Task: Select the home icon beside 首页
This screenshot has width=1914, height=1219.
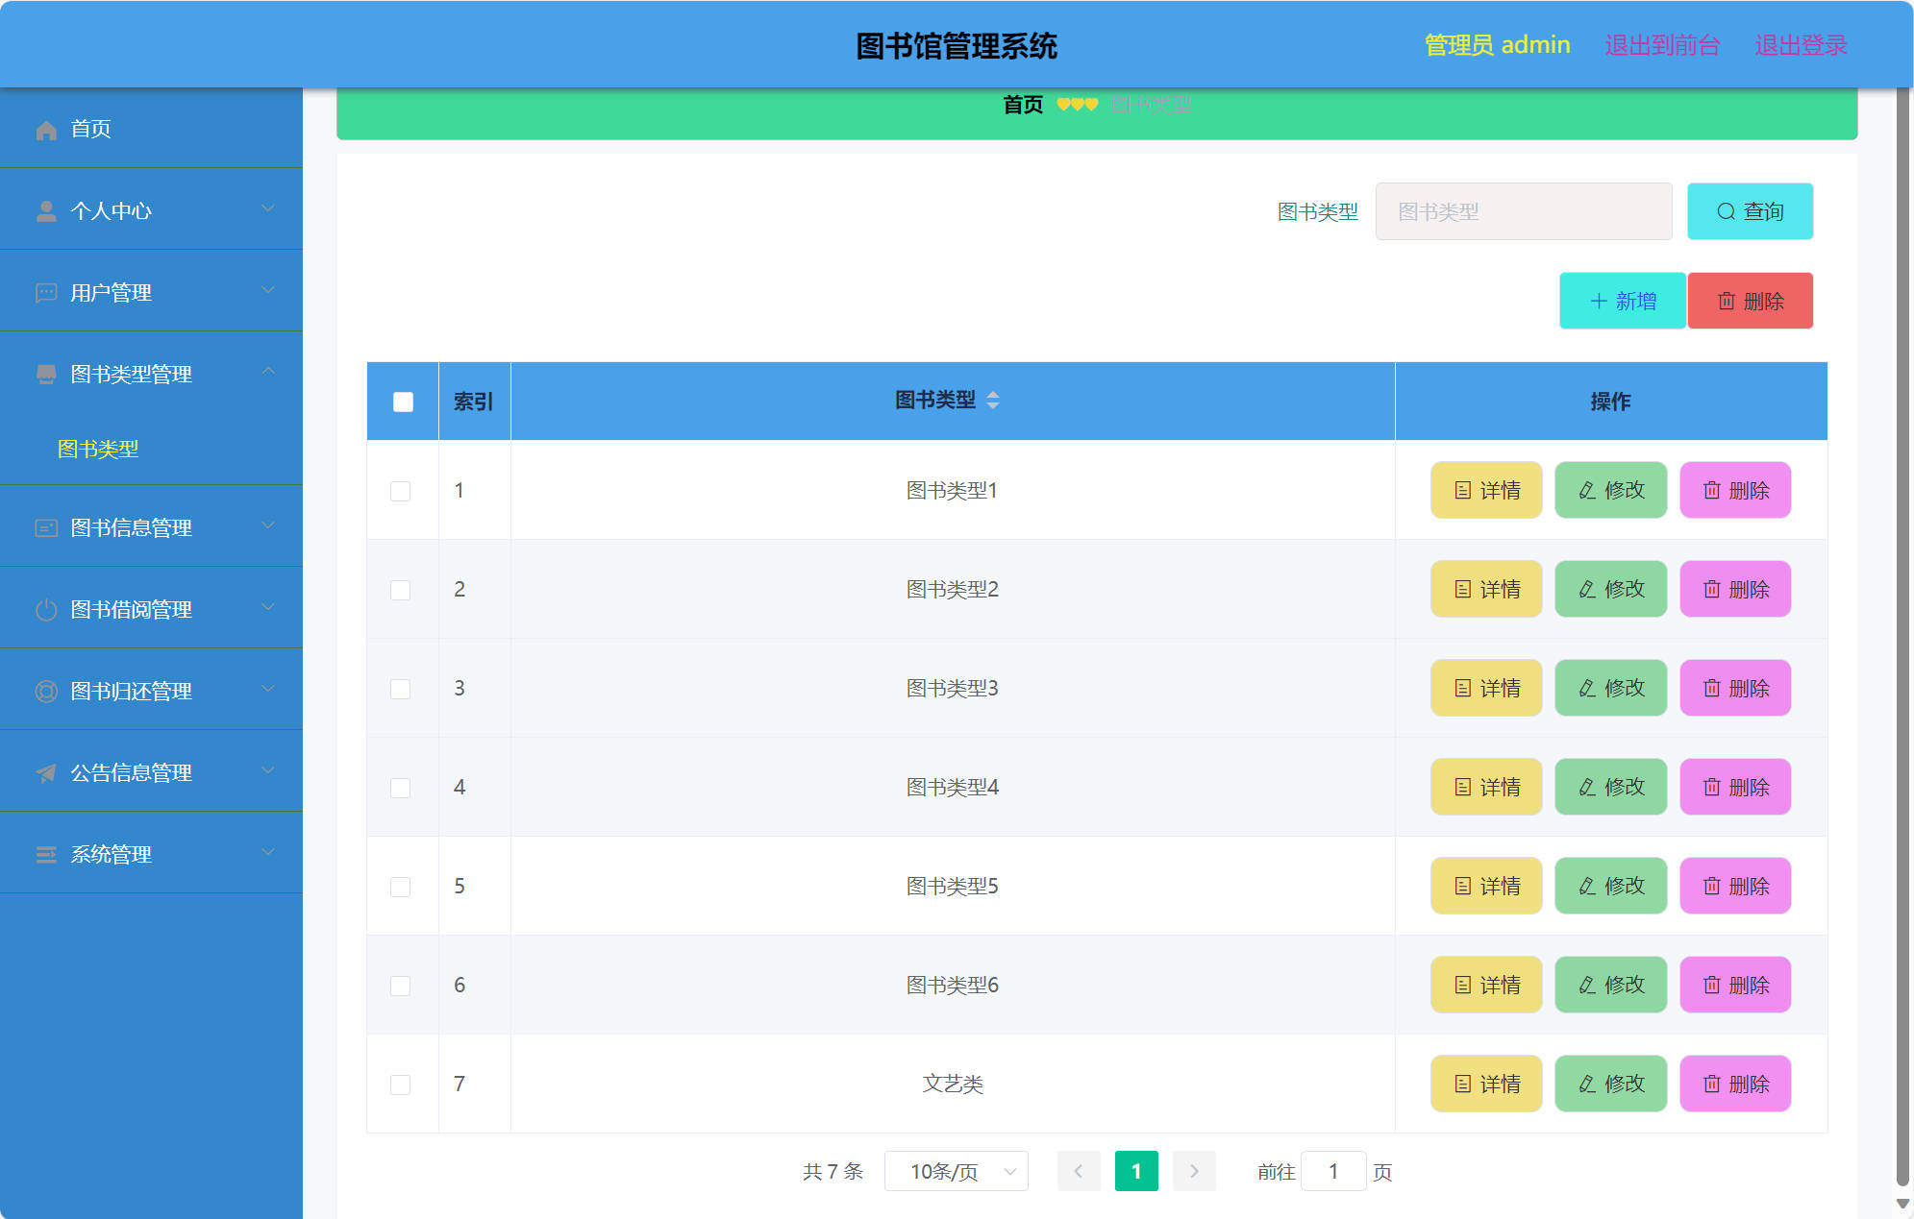Action: tap(45, 129)
